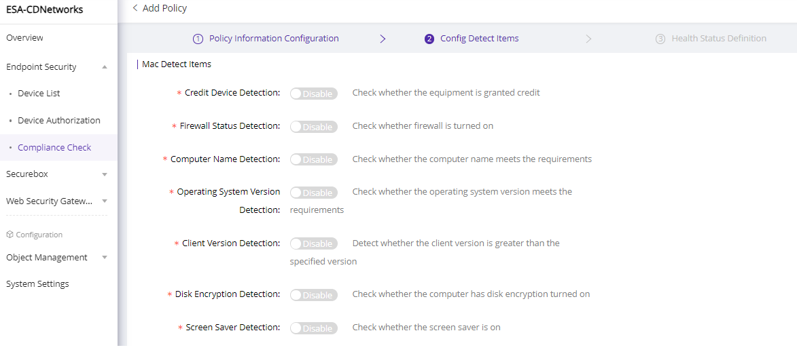Viewport: 797px width, 354px height.
Task: Click chevron between steps 2 and 3
Action: tap(588, 39)
